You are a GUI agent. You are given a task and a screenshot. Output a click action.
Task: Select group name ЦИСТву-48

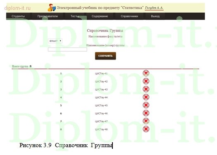pos(101,129)
